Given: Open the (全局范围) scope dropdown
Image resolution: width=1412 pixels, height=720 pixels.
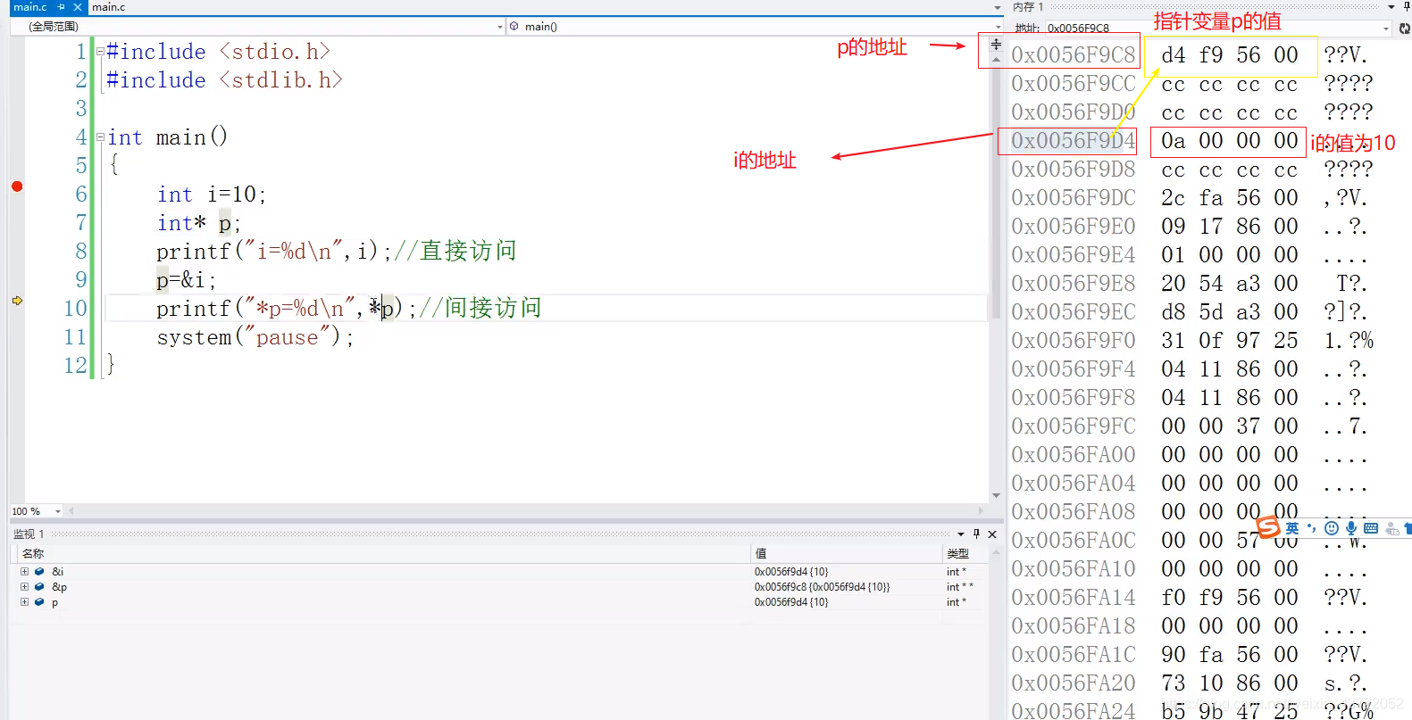Looking at the screenshot, I should click(500, 27).
